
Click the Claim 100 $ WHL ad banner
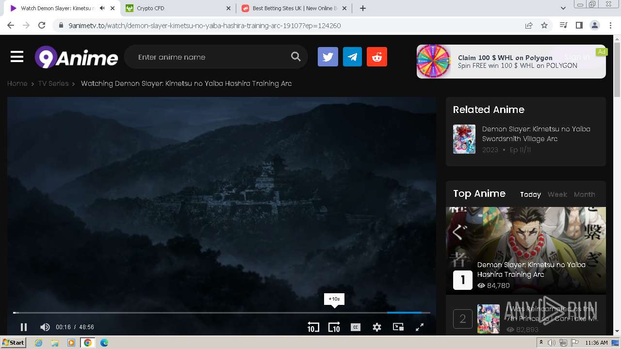pos(511,62)
